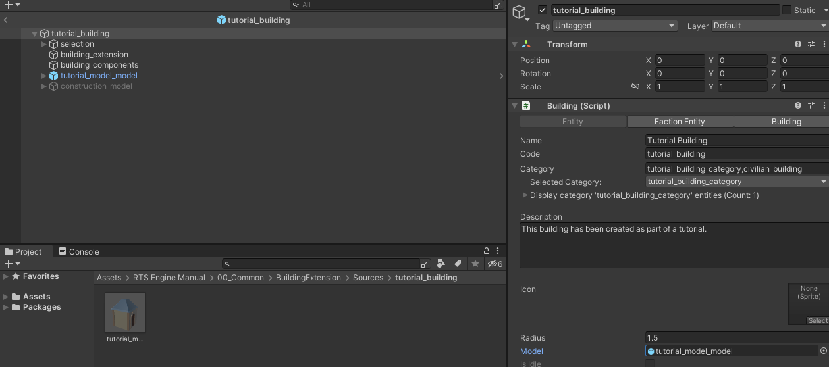829x367 pixels.
Task: Open the Transform component three-dot menu
Action: point(824,44)
